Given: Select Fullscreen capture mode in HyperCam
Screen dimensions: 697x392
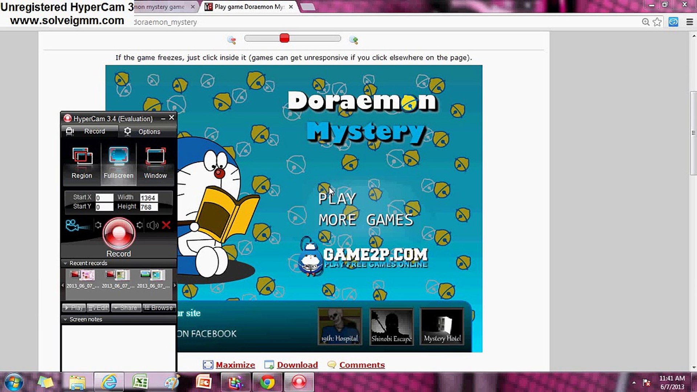Looking at the screenshot, I should (118, 163).
